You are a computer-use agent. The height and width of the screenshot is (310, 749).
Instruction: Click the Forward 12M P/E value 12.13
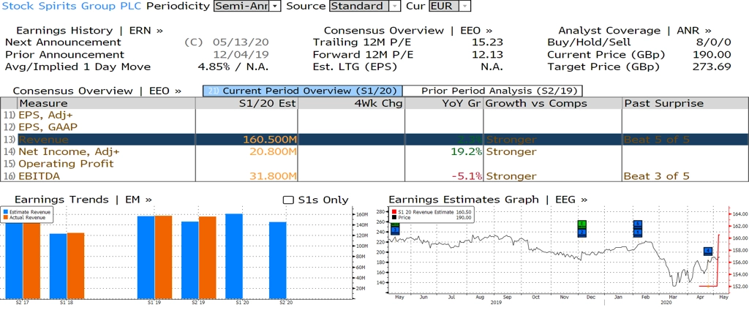[x=486, y=55]
